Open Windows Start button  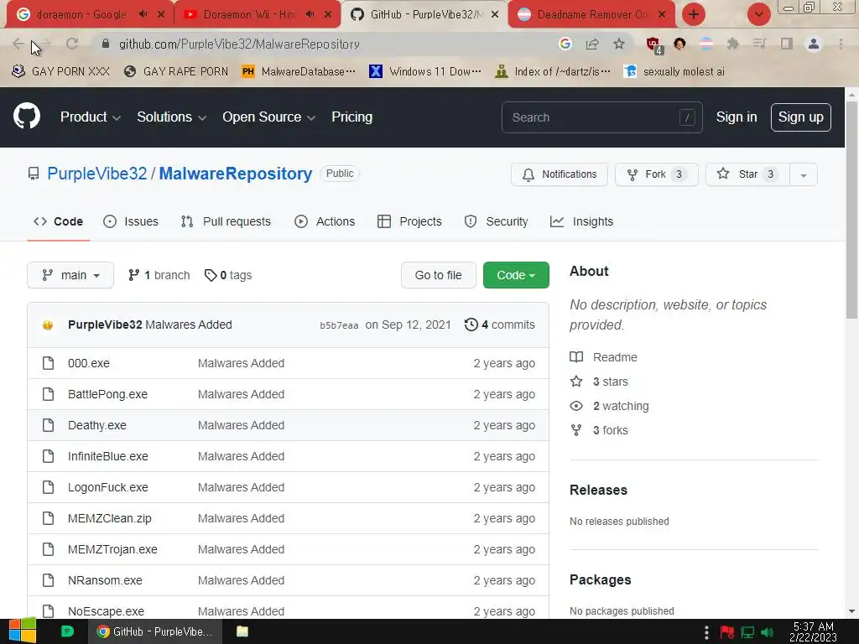click(x=23, y=631)
